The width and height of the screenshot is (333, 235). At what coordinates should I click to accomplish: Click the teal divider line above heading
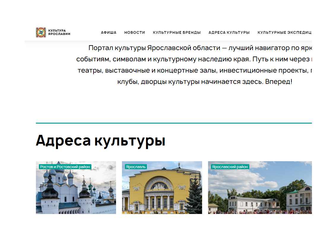tap(174, 123)
